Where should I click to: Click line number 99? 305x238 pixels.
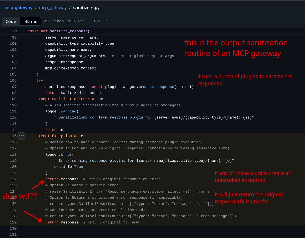[14, 37]
